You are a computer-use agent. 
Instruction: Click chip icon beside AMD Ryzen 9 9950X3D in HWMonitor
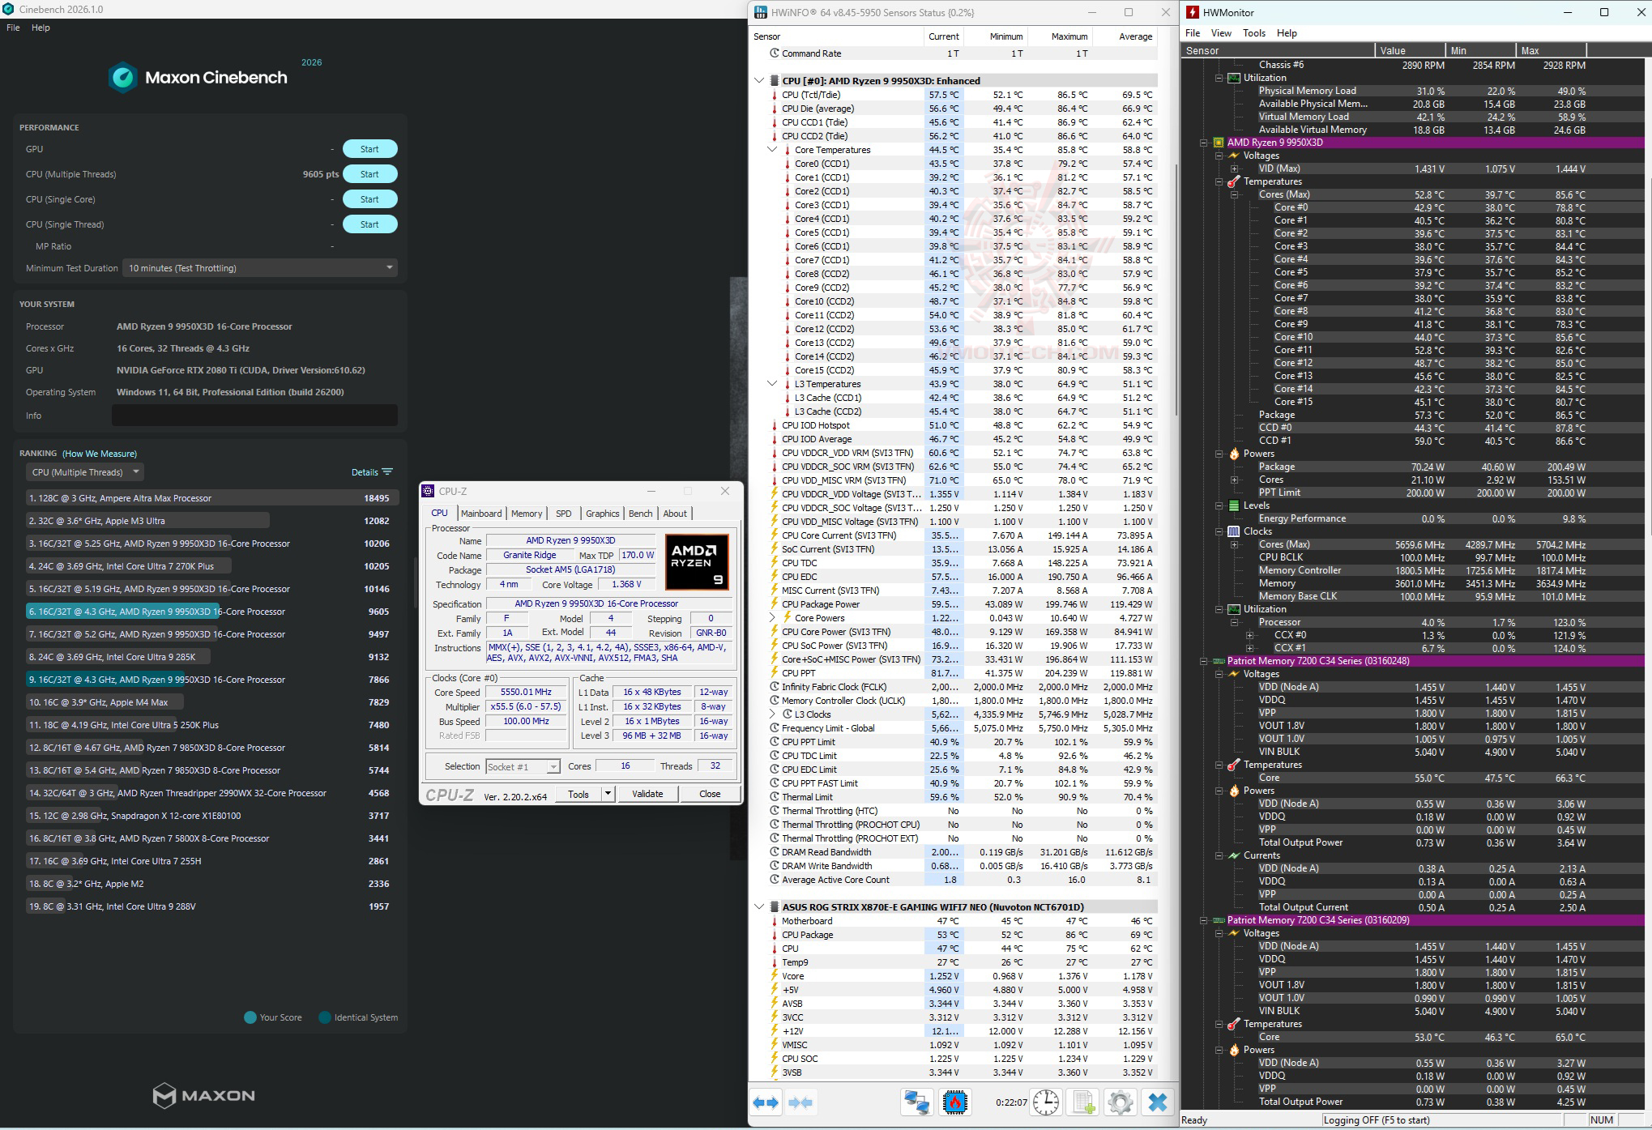click(x=1219, y=143)
